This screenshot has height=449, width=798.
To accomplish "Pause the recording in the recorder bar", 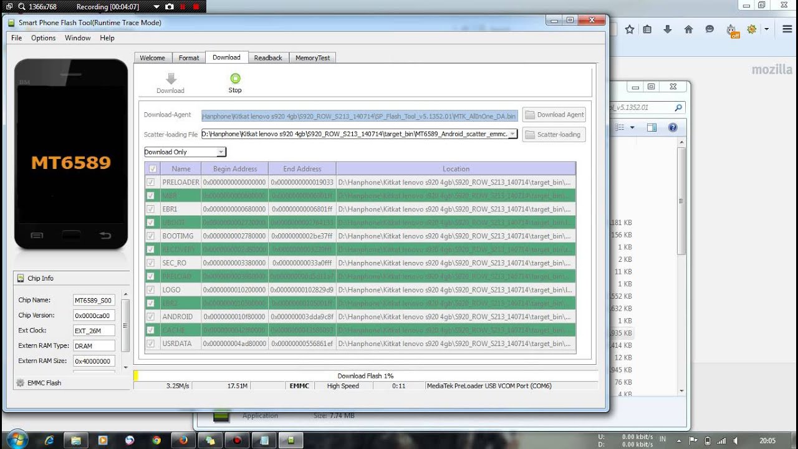I will coord(183,7).
